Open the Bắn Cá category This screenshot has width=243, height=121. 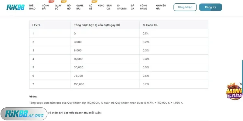click(x=109, y=7)
